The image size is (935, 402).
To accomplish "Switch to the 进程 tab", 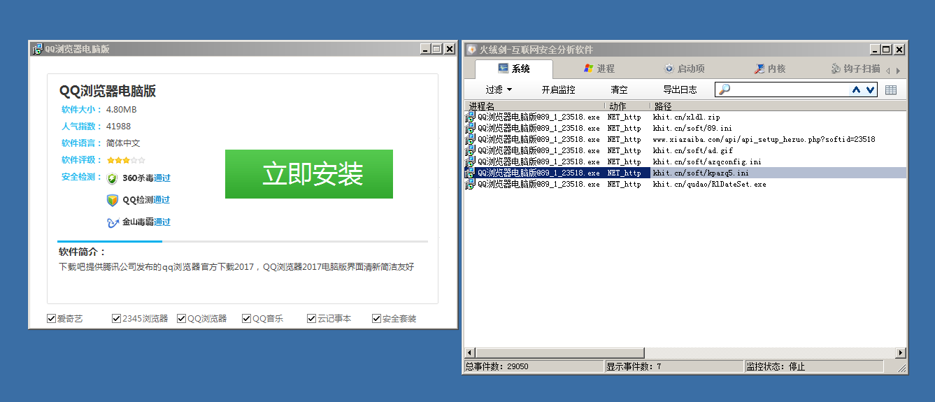I will pyautogui.click(x=599, y=69).
